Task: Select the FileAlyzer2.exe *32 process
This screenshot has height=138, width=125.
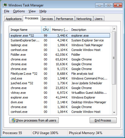Action: click(x=60, y=74)
